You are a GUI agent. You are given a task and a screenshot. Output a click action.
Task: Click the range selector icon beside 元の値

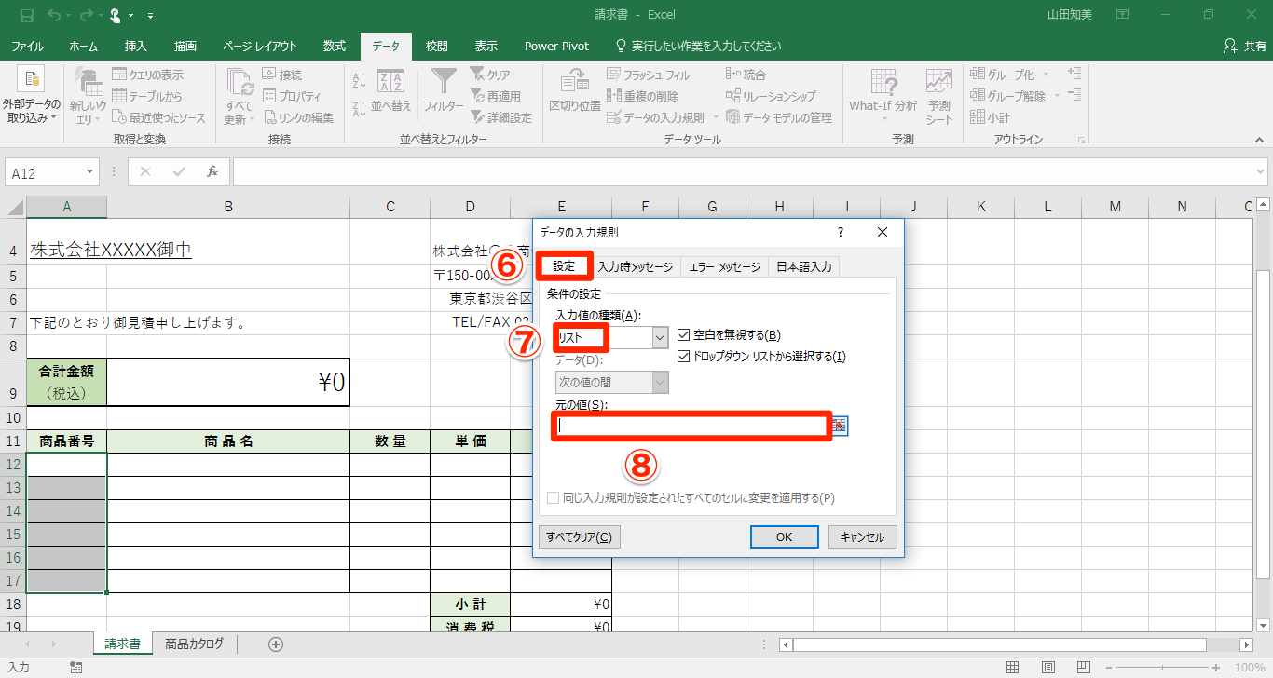coord(841,426)
